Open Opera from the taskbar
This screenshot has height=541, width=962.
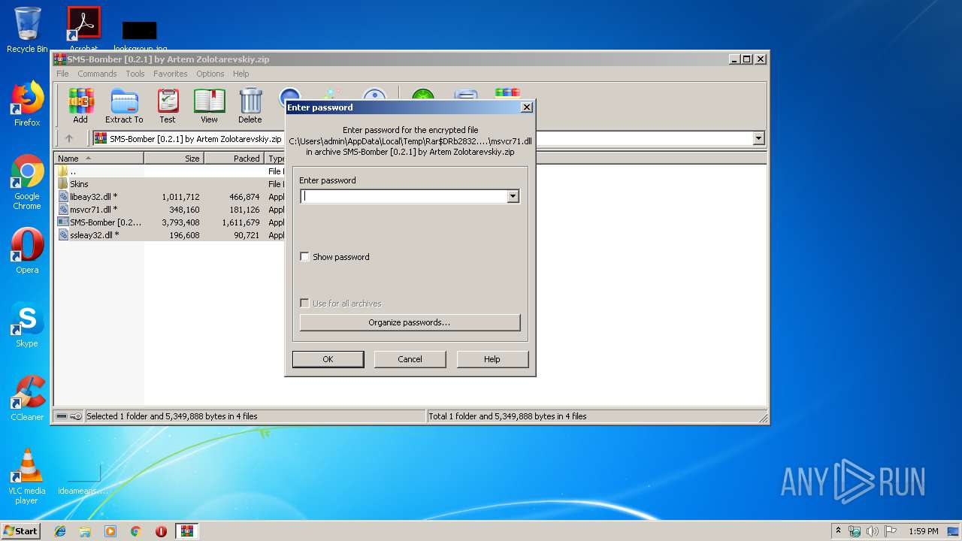161,531
